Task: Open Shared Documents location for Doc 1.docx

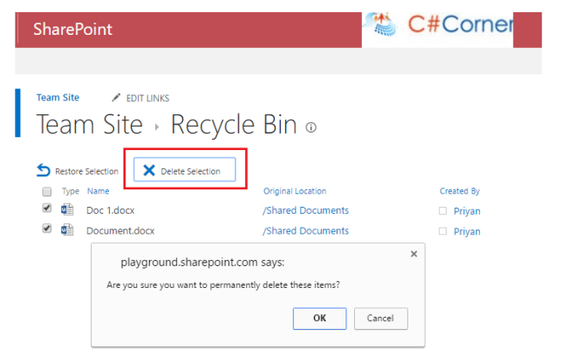Action: [x=305, y=210]
